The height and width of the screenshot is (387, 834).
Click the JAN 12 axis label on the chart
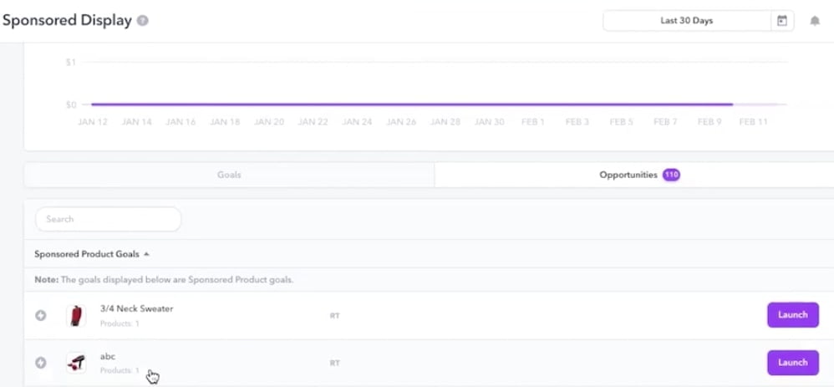93,122
